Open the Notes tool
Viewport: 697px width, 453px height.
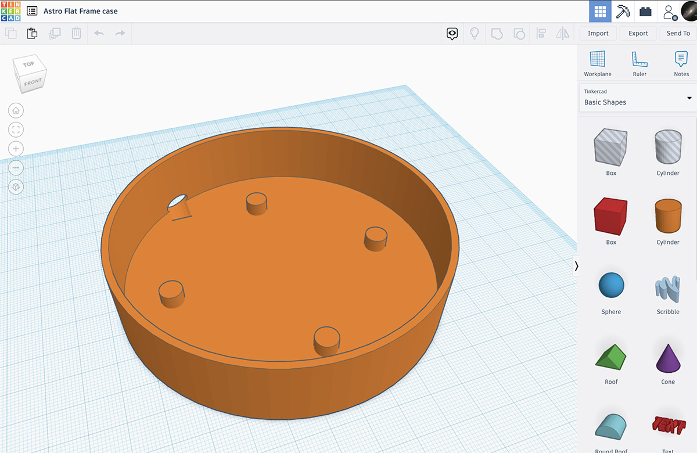(681, 63)
